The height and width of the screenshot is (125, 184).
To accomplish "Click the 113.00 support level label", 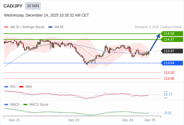I will point(169,78).
